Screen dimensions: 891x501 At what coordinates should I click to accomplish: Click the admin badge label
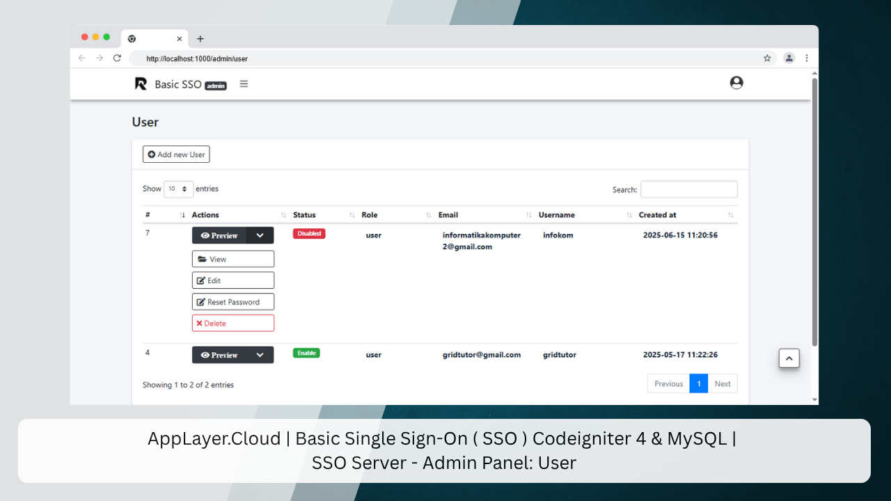216,86
